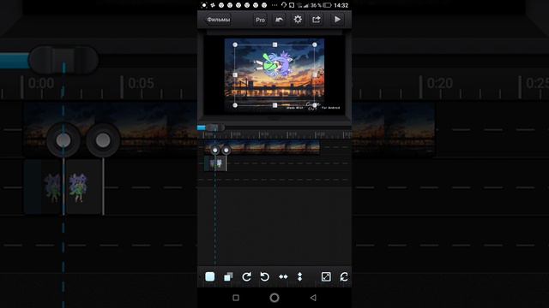This screenshot has height=308, width=549.
Task: Tap the overlapping squares layer icon
Action: click(228, 277)
